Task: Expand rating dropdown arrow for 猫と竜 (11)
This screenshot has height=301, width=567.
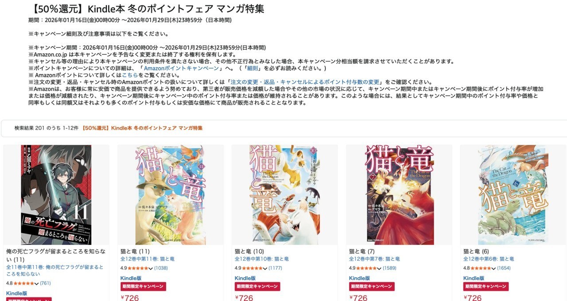Action: 151,268
